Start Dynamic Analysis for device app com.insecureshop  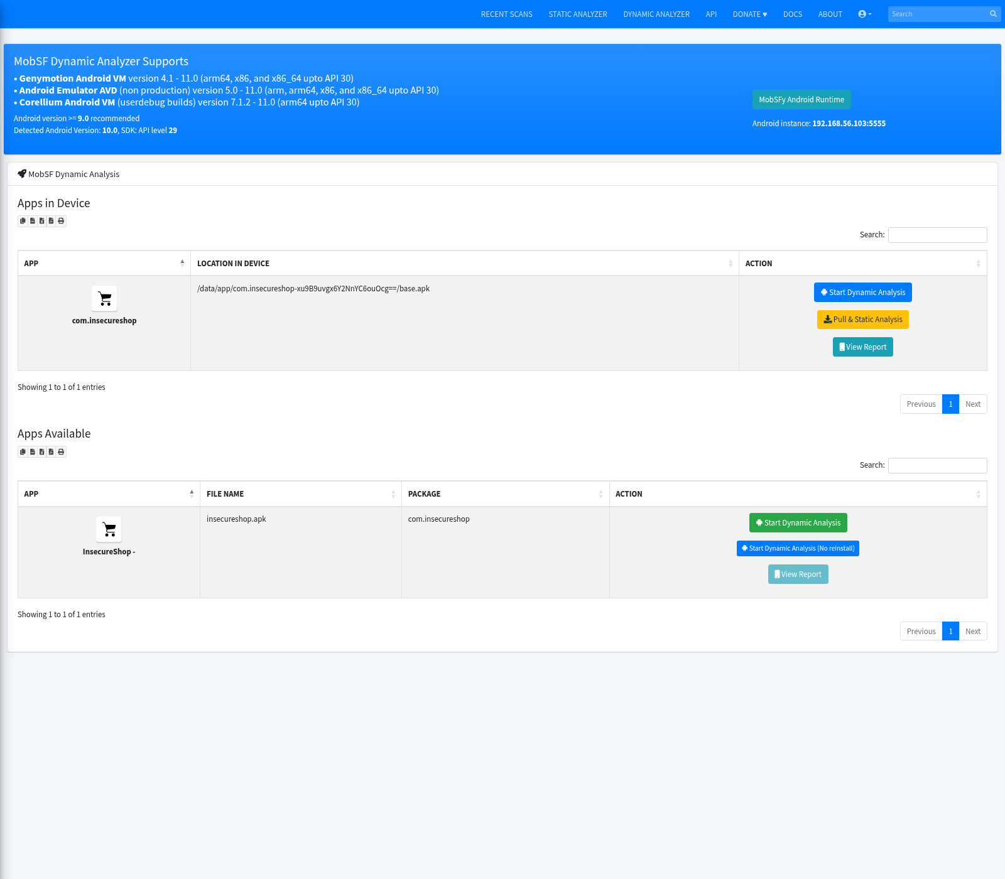863,293
